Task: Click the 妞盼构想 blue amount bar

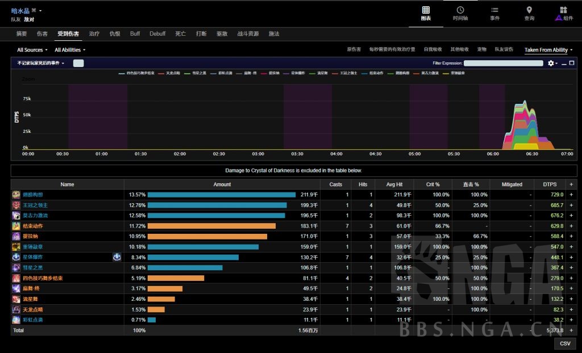Action: (x=221, y=195)
